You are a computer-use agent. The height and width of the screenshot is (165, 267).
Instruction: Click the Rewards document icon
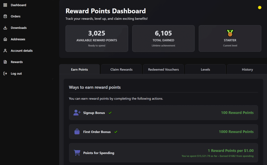point(5,62)
